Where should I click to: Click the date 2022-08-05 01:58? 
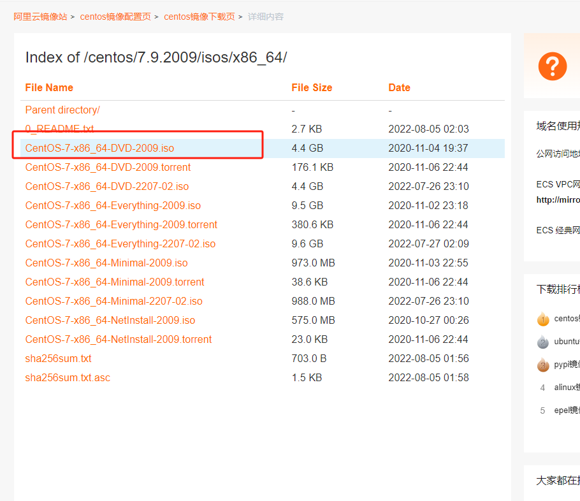tap(429, 377)
